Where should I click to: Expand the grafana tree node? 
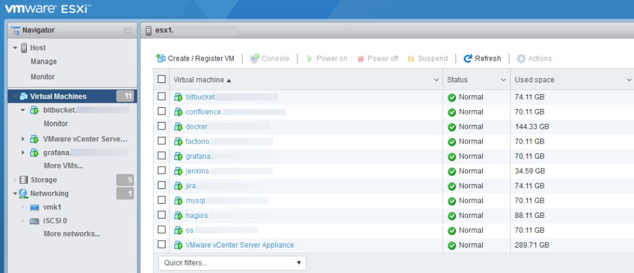[x=23, y=152]
